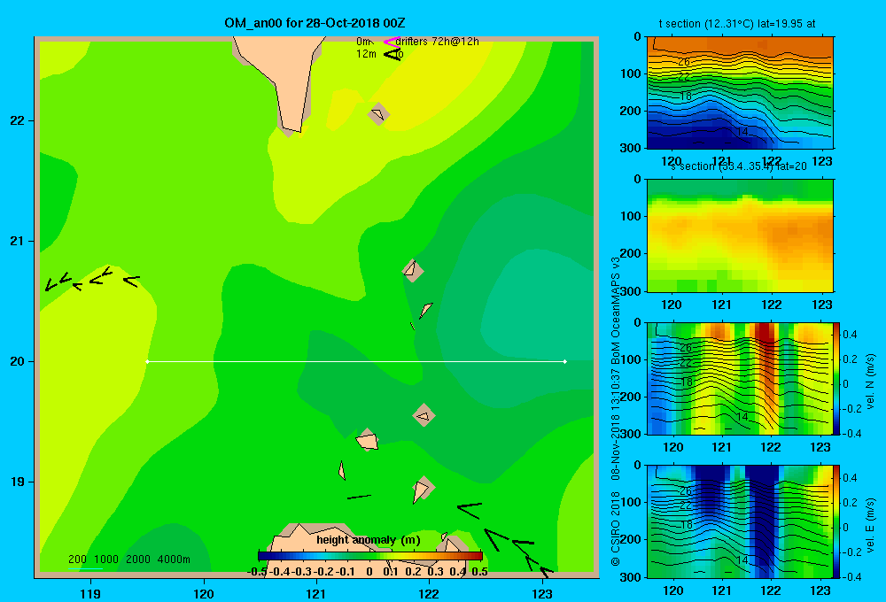Click the 'height anomaly (m)' label
Screen dimensions: 886x602
coord(369,540)
